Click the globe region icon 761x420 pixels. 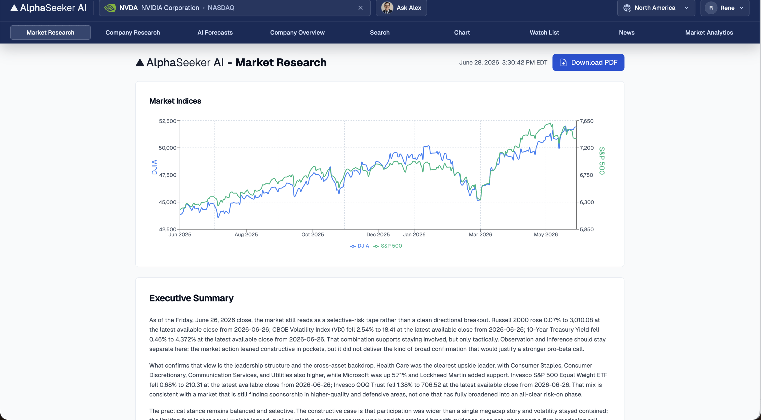pyautogui.click(x=627, y=8)
